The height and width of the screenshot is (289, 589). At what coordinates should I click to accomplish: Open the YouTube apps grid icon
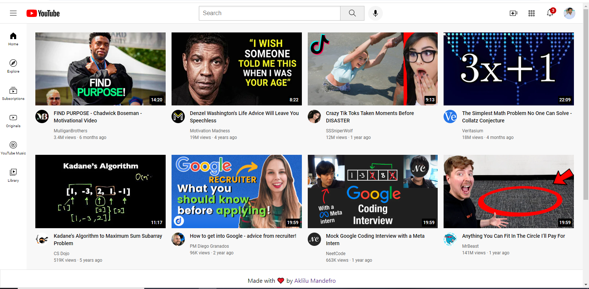(x=532, y=13)
